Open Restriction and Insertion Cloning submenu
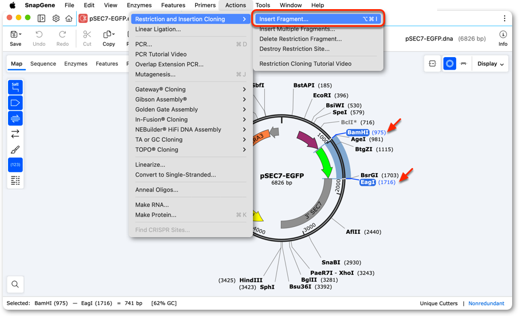Screen dimensions: 519x316 [x=191, y=19]
